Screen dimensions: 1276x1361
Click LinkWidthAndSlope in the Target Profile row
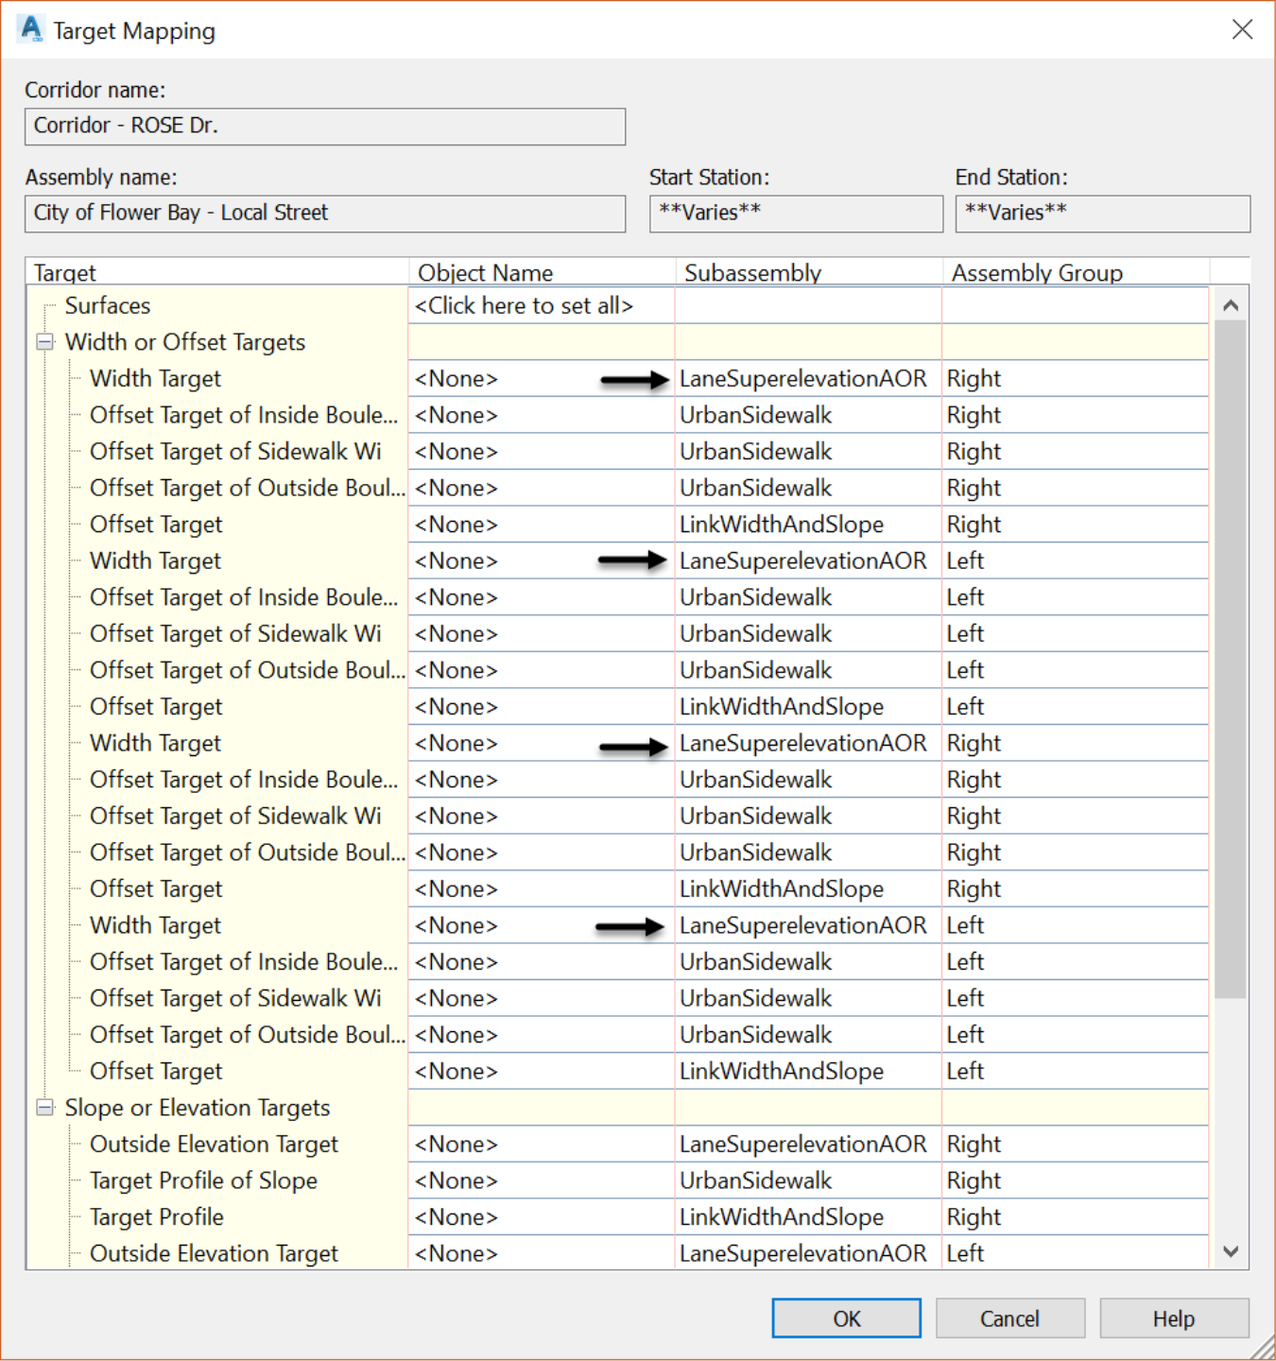782,1217
